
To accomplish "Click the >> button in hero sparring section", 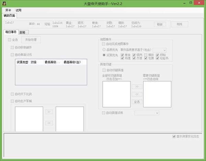I will coord(137,86).
